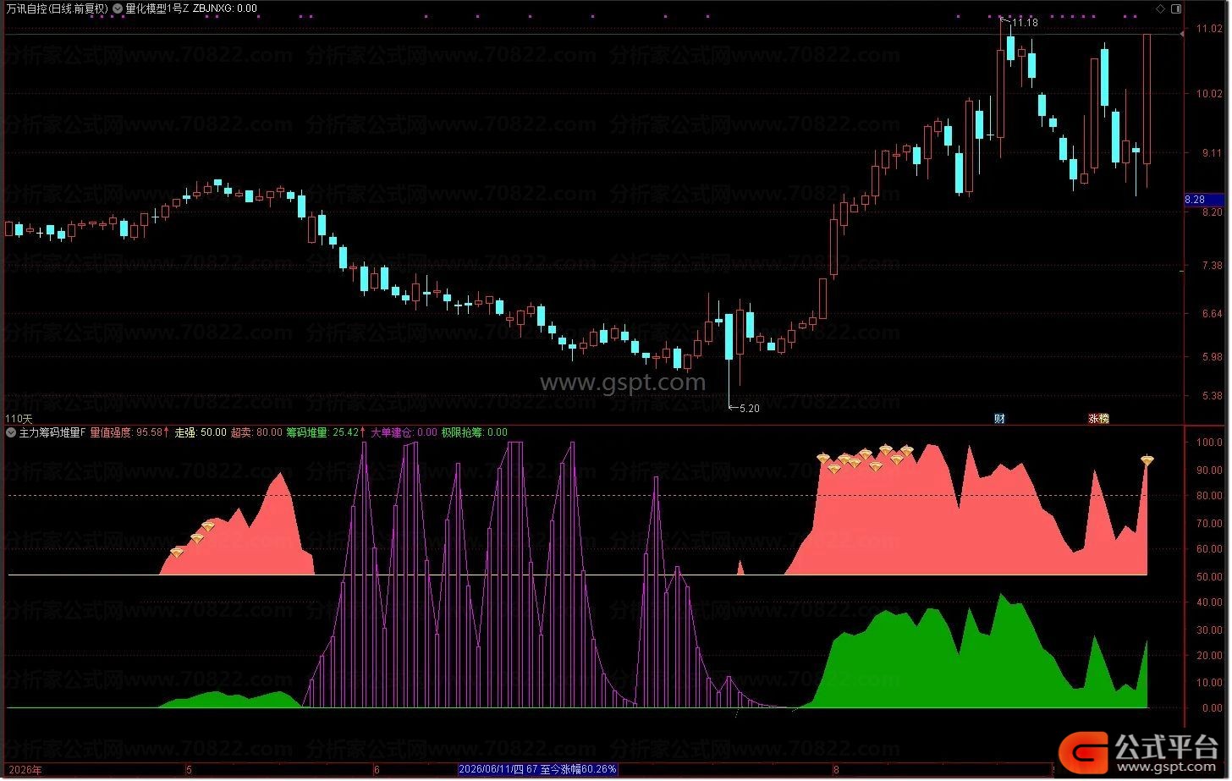Click the blue 8.28 price tag
The image size is (1232, 781).
pyautogui.click(x=1203, y=200)
